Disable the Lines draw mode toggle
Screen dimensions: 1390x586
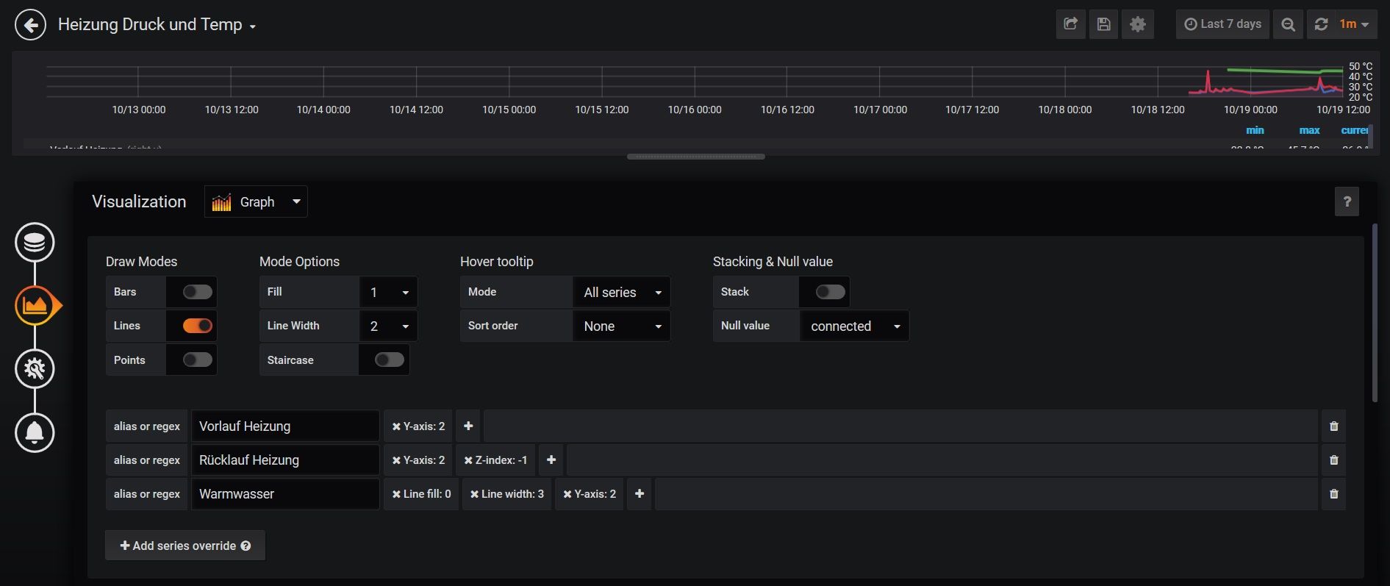[x=197, y=326]
